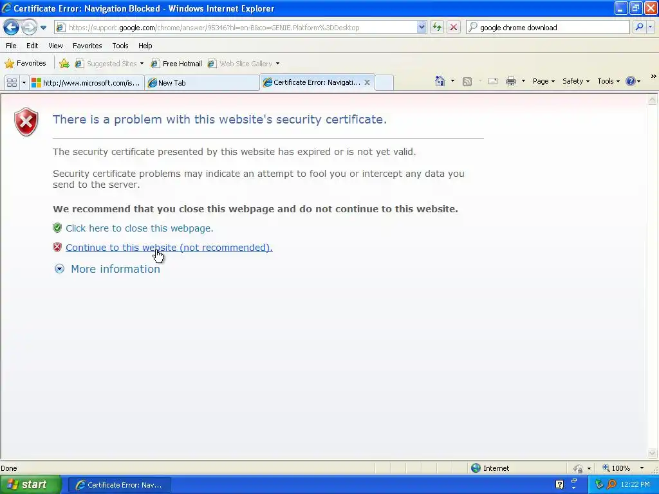Open the tab list dropdown arrow
Image resolution: width=659 pixels, height=494 pixels.
coord(24,83)
